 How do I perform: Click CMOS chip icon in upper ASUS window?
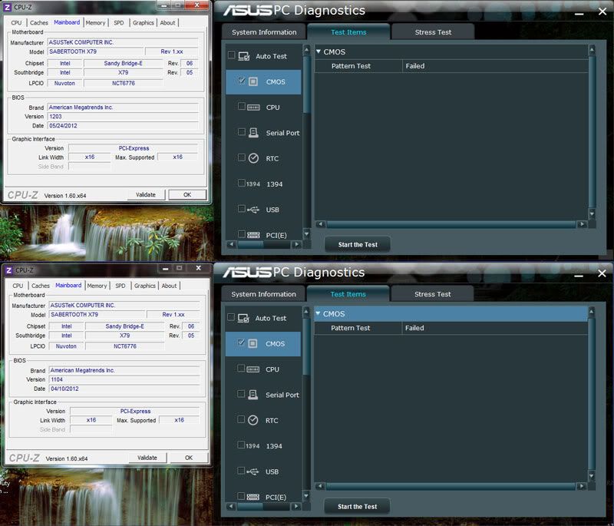253,81
